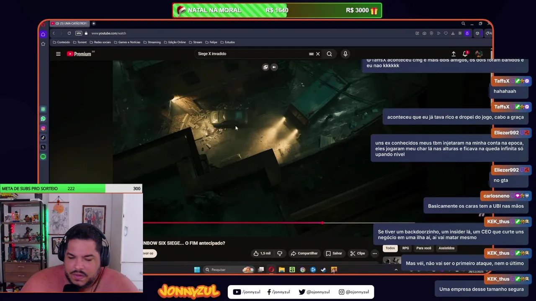Click the Clipe button
Viewport: 536px width, 301px height.
358,253
